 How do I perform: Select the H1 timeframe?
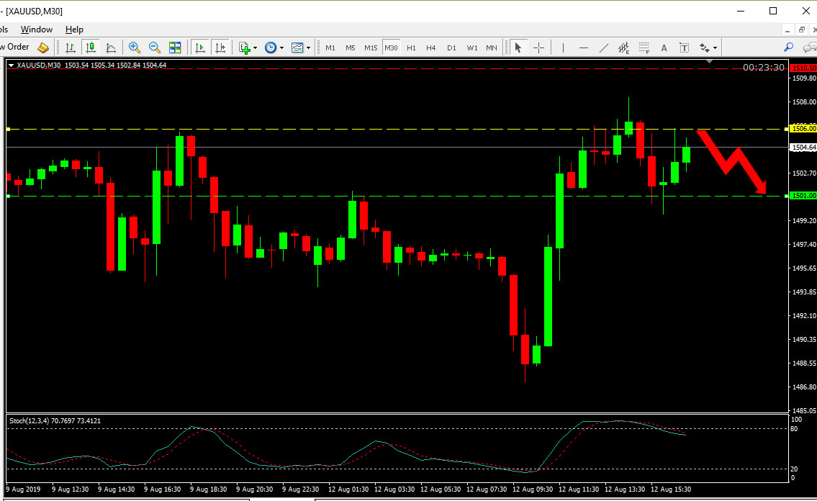coord(411,48)
